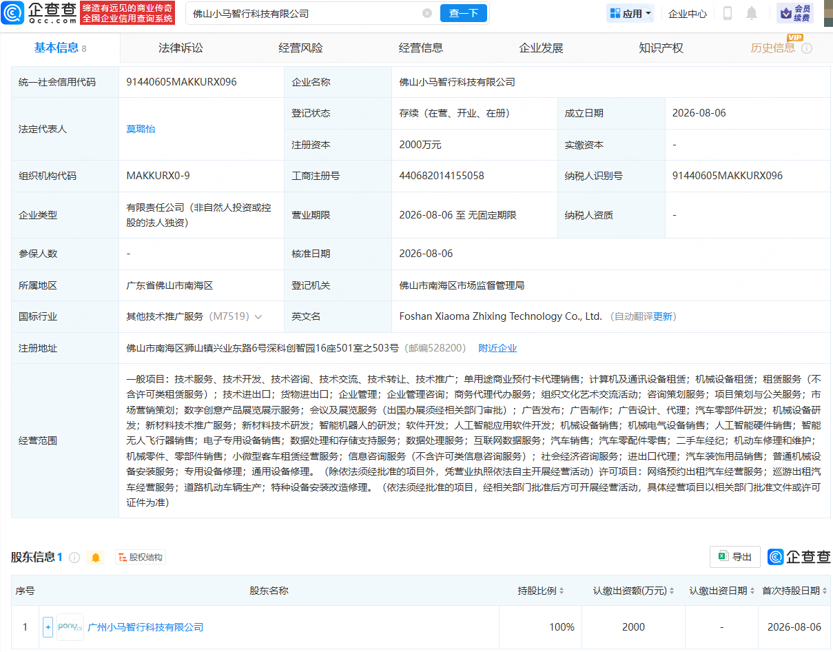Click the 查一下 search button

coord(463,13)
